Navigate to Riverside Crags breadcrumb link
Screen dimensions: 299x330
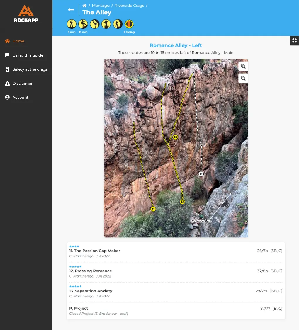coord(129,6)
